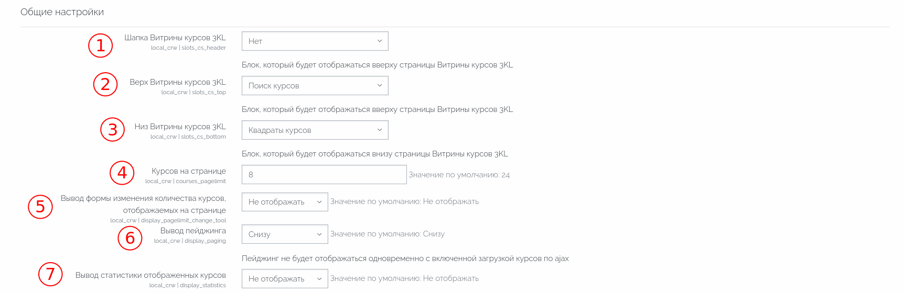Click the red circled number 5 marker
Screen dimensions: 904x293
tap(40, 207)
